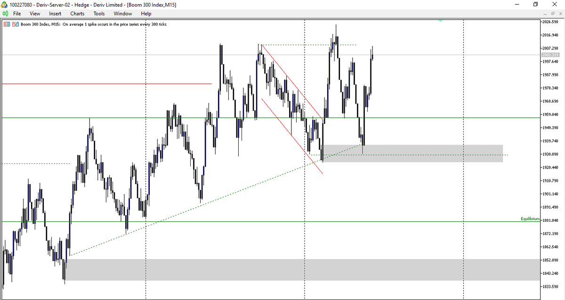This screenshot has height=300, width=565.
Task: Open the Help menu
Action: 146,14
